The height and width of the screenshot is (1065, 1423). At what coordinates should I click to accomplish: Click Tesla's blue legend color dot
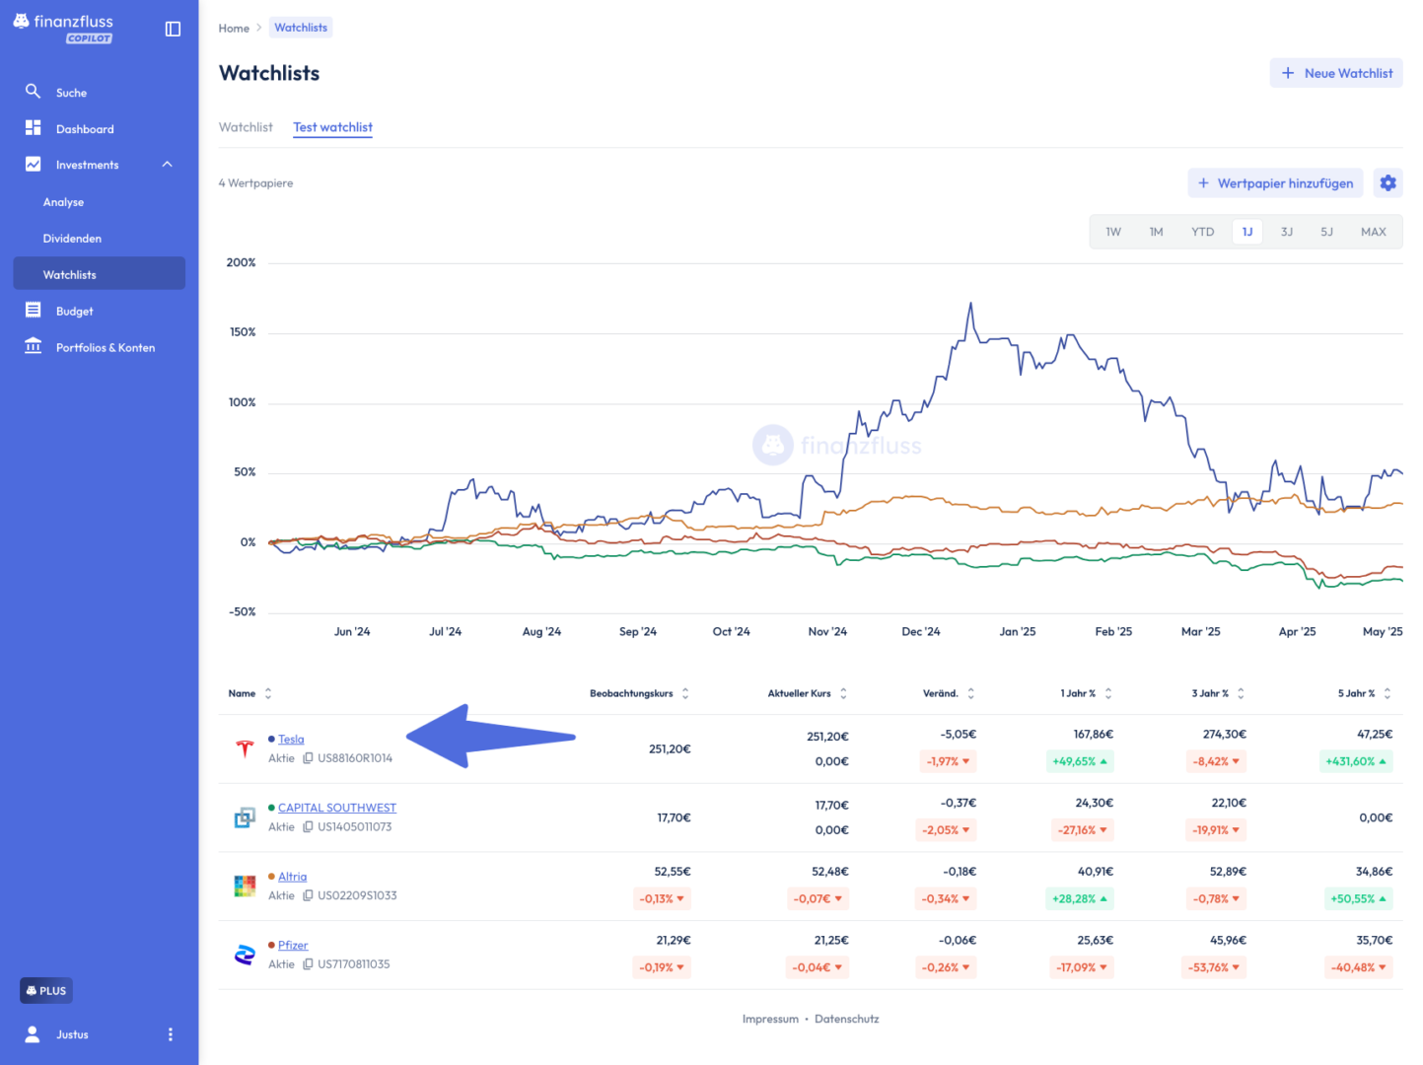pyautogui.click(x=271, y=739)
